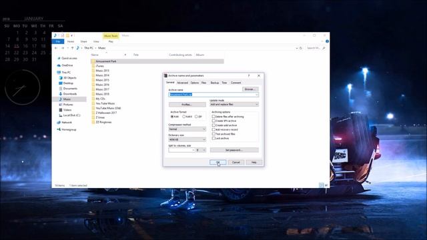The image size is (427, 240).
Task: Switch to the Files tab
Action: pyautogui.click(x=203, y=83)
